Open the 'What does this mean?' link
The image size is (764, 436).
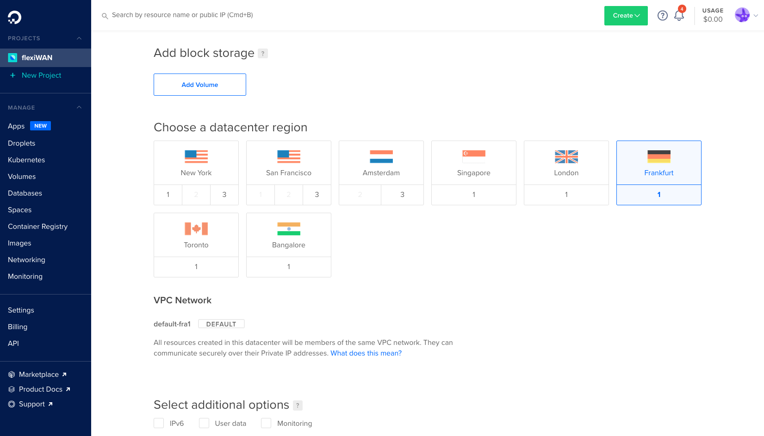coord(366,353)
